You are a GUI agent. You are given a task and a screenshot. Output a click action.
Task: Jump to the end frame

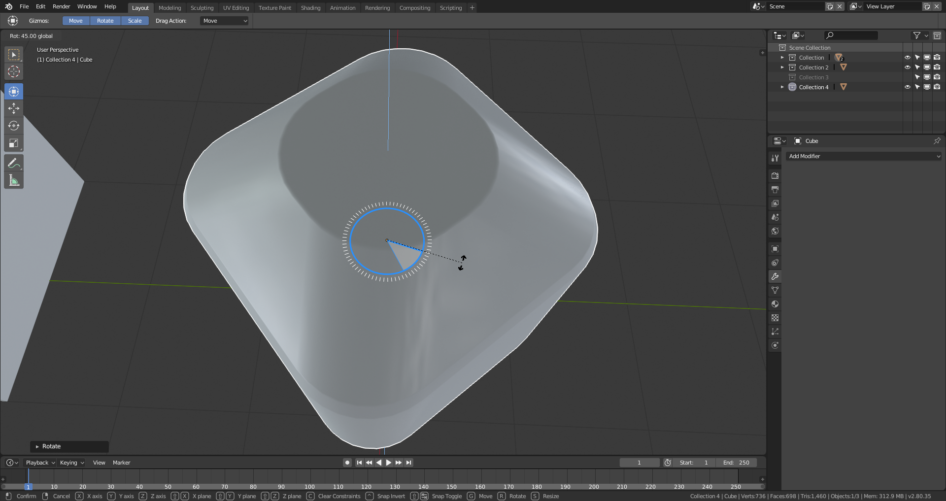pyautogui.click(x=408, y=463)
